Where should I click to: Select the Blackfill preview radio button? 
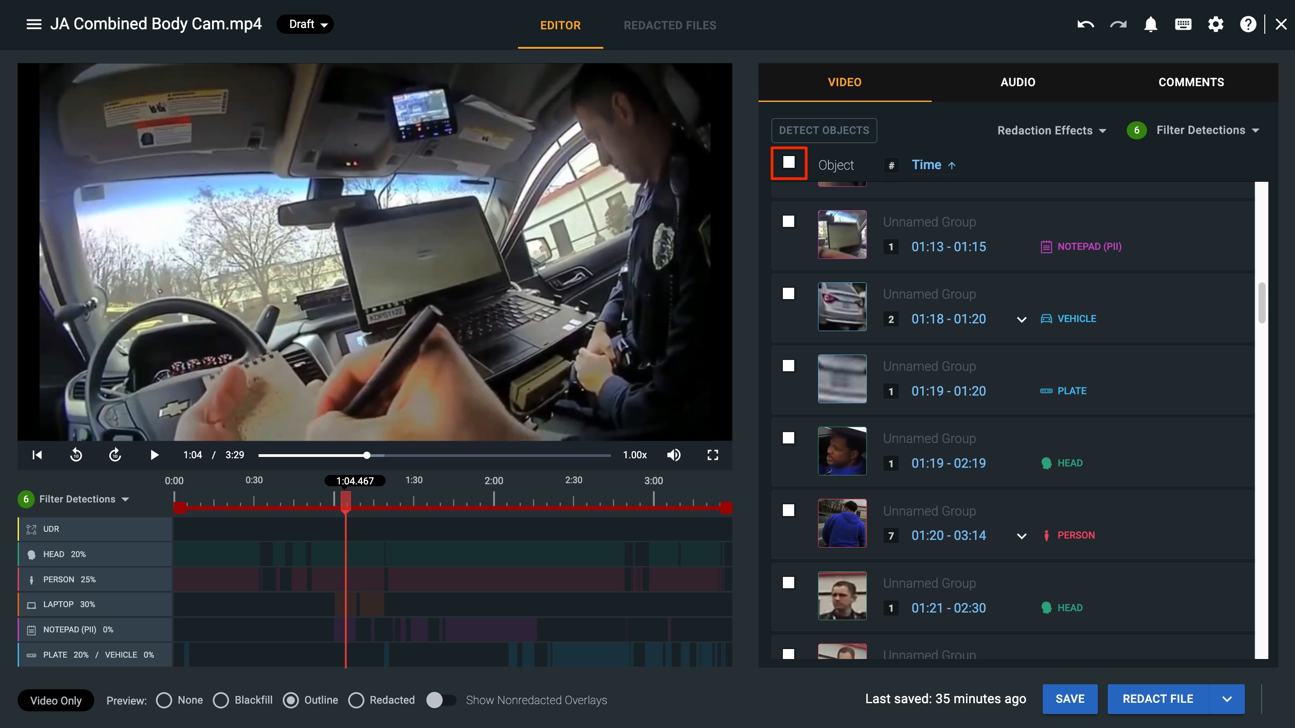click(221, 700)
